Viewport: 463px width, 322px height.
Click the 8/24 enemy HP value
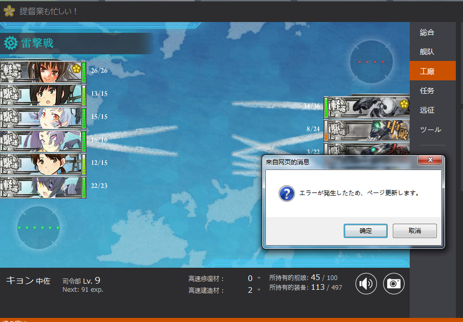point(313,129)
